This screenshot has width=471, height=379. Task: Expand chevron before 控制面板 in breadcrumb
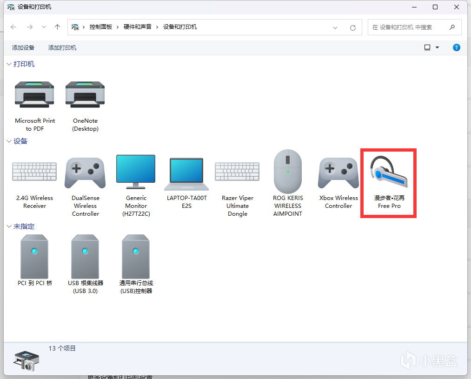click(x=84, y=27)
